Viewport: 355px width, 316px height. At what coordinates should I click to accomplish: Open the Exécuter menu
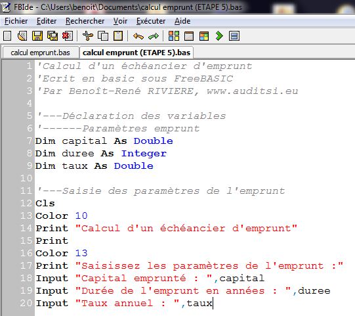click(151, 21)
